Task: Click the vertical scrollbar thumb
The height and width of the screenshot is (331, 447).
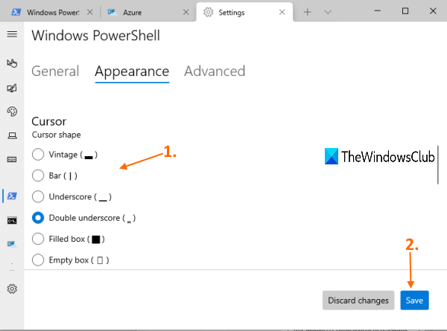Action: (x=438, y=165)
